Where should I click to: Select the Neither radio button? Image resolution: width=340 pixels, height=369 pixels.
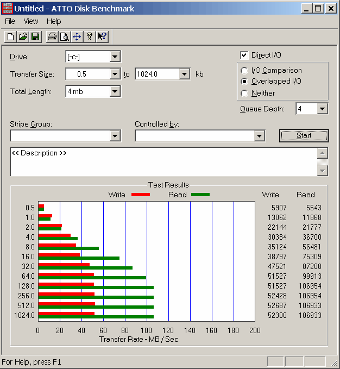pos(244,93)
